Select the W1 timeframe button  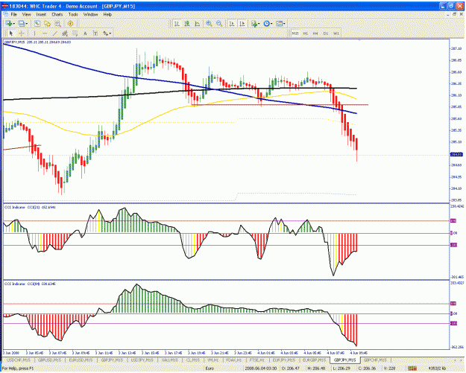pyautogui.click(x=336, y=34)
